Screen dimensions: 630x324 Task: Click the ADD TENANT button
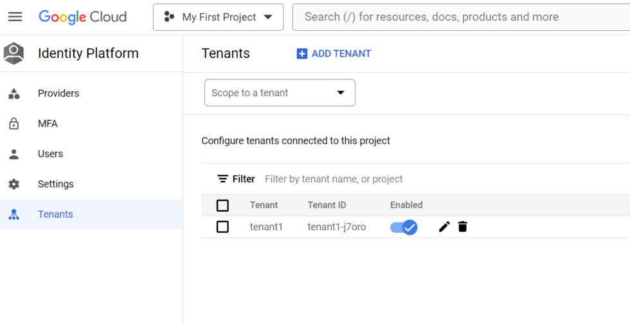coord(334,54)
